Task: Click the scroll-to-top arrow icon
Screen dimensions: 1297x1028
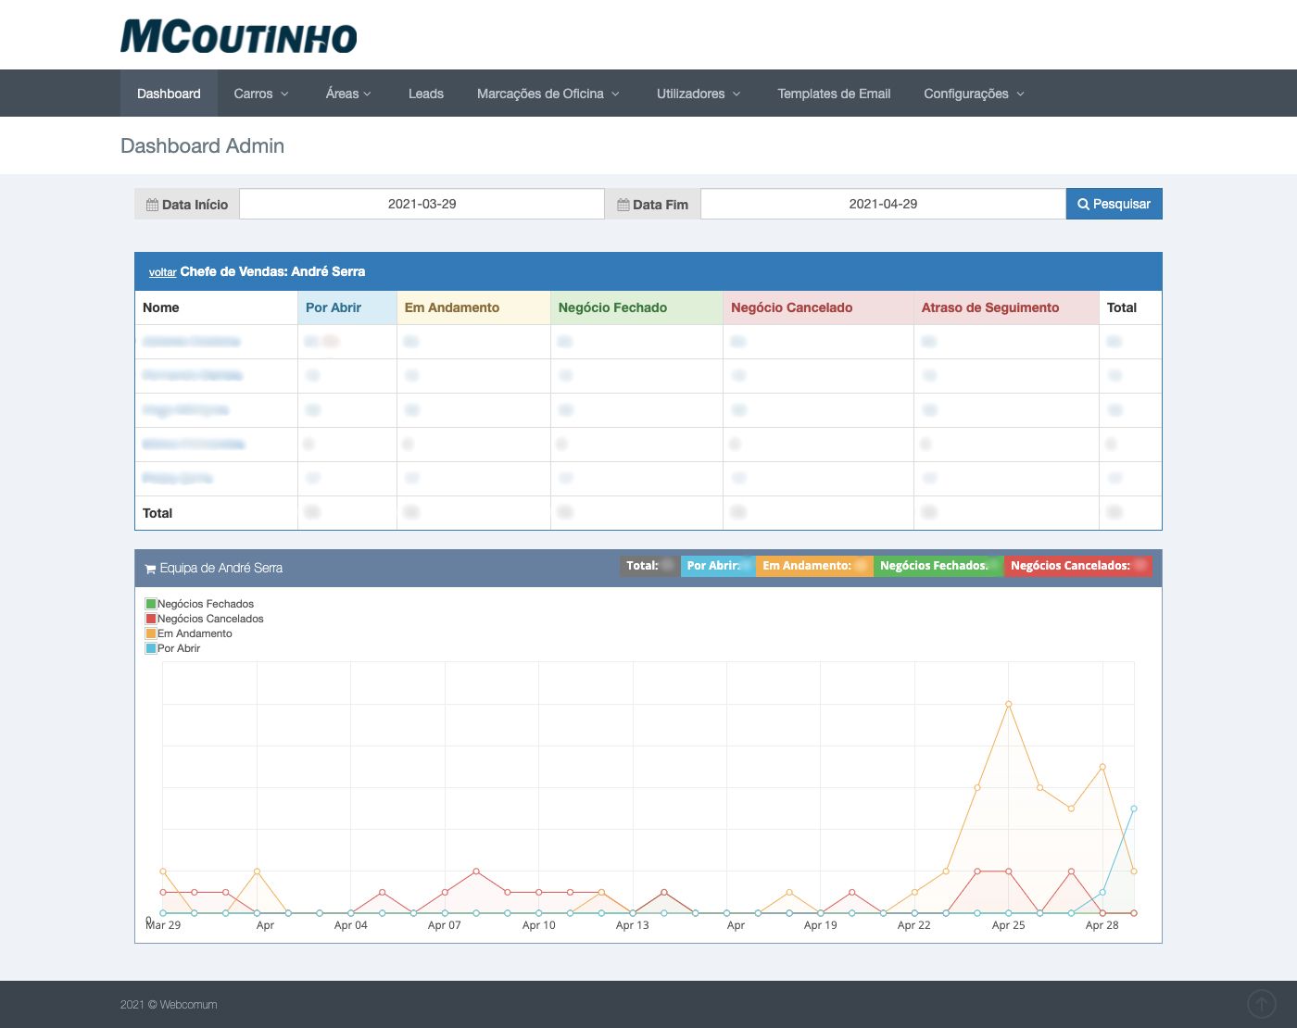Action: point(1261,1003)
